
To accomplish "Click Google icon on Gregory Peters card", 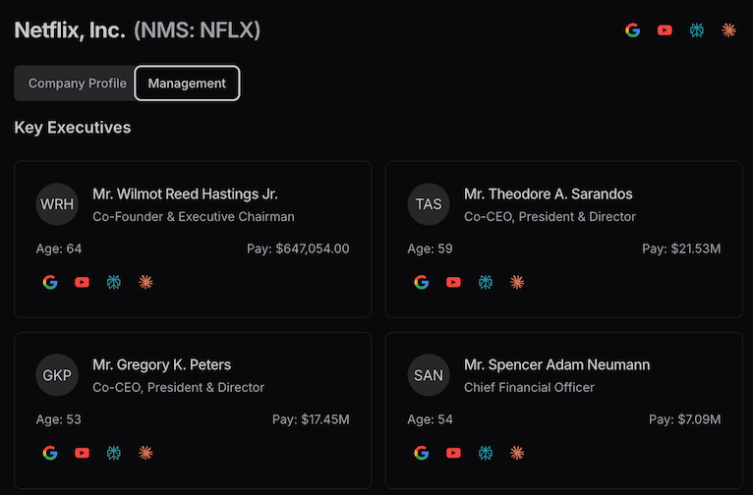I will pos(50,453).
